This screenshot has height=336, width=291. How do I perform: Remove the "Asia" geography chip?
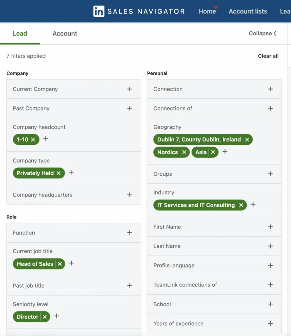click(x=213, y=152)
